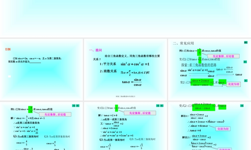Click the result cosα=-4/5
This screenshot has height=150, width=251.
click(22, 143)
